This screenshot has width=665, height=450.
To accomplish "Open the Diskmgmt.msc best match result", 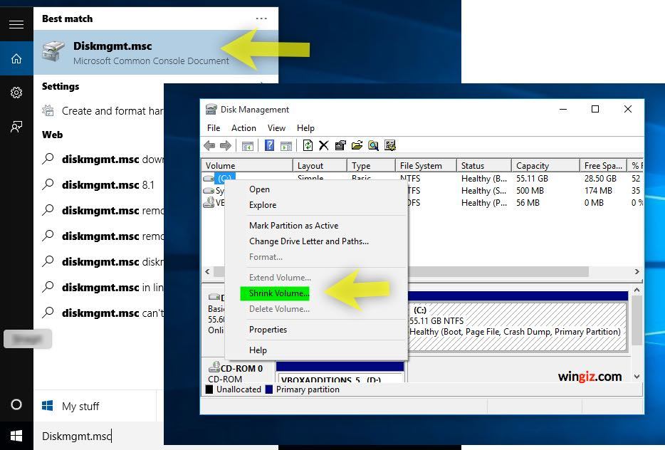I will tap(156, 52).
